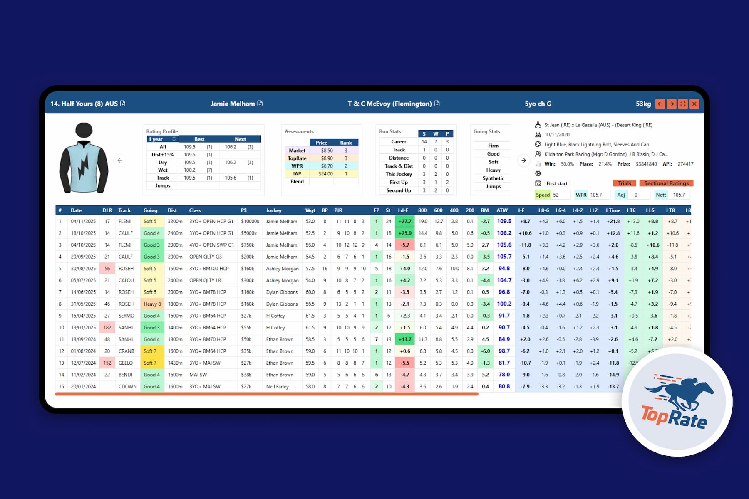The width and height of the screenshot is (749, 499).
Task: Click the calendar clock icon beside First start
Action: 538,183
